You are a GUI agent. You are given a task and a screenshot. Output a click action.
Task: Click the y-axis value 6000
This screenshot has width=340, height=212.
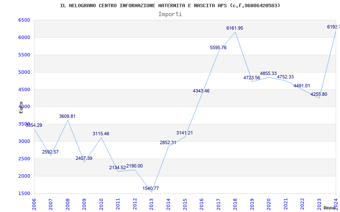(x=24, y=37)
